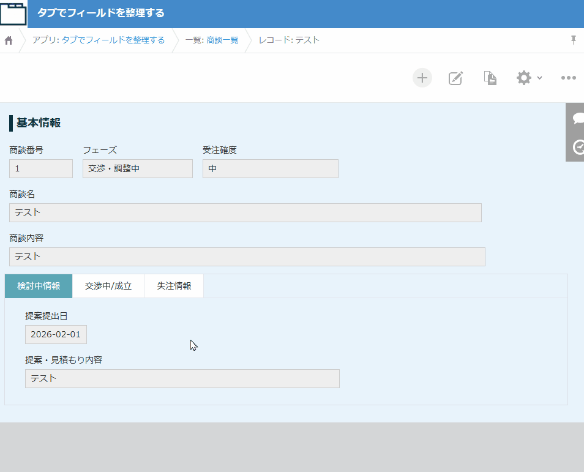
Task: Click the 提案・見積もり内容 label
Action: tap(64, 360)
